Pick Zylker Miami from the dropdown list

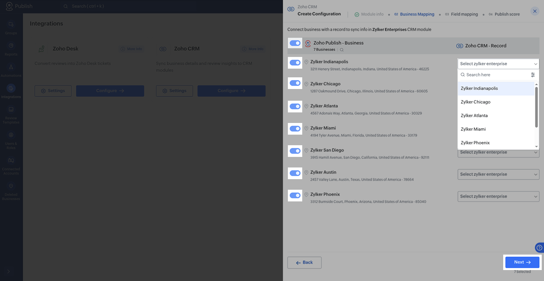point(496,129)
